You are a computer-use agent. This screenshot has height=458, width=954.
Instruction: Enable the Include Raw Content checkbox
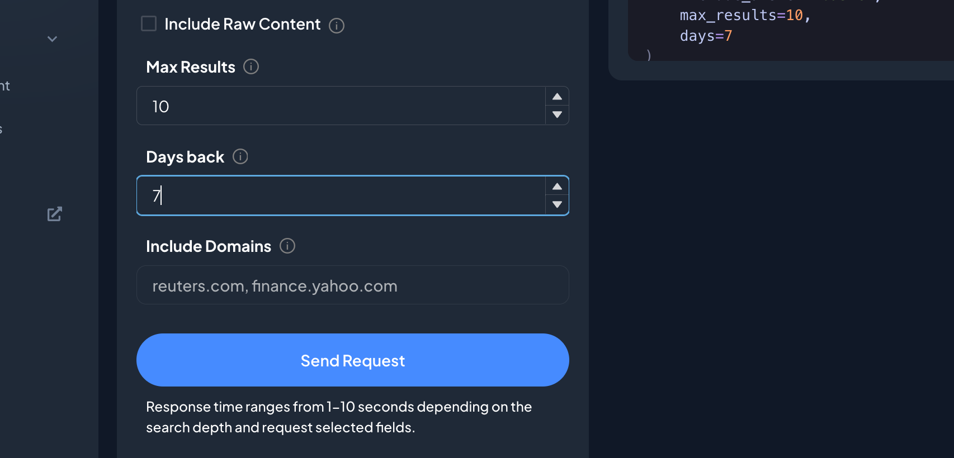149,23
